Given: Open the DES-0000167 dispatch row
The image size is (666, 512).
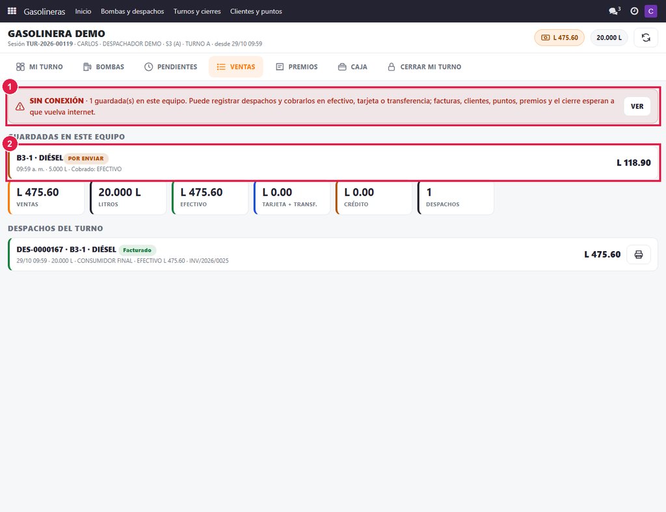Looking at the screenshot, I should point(333,254).
